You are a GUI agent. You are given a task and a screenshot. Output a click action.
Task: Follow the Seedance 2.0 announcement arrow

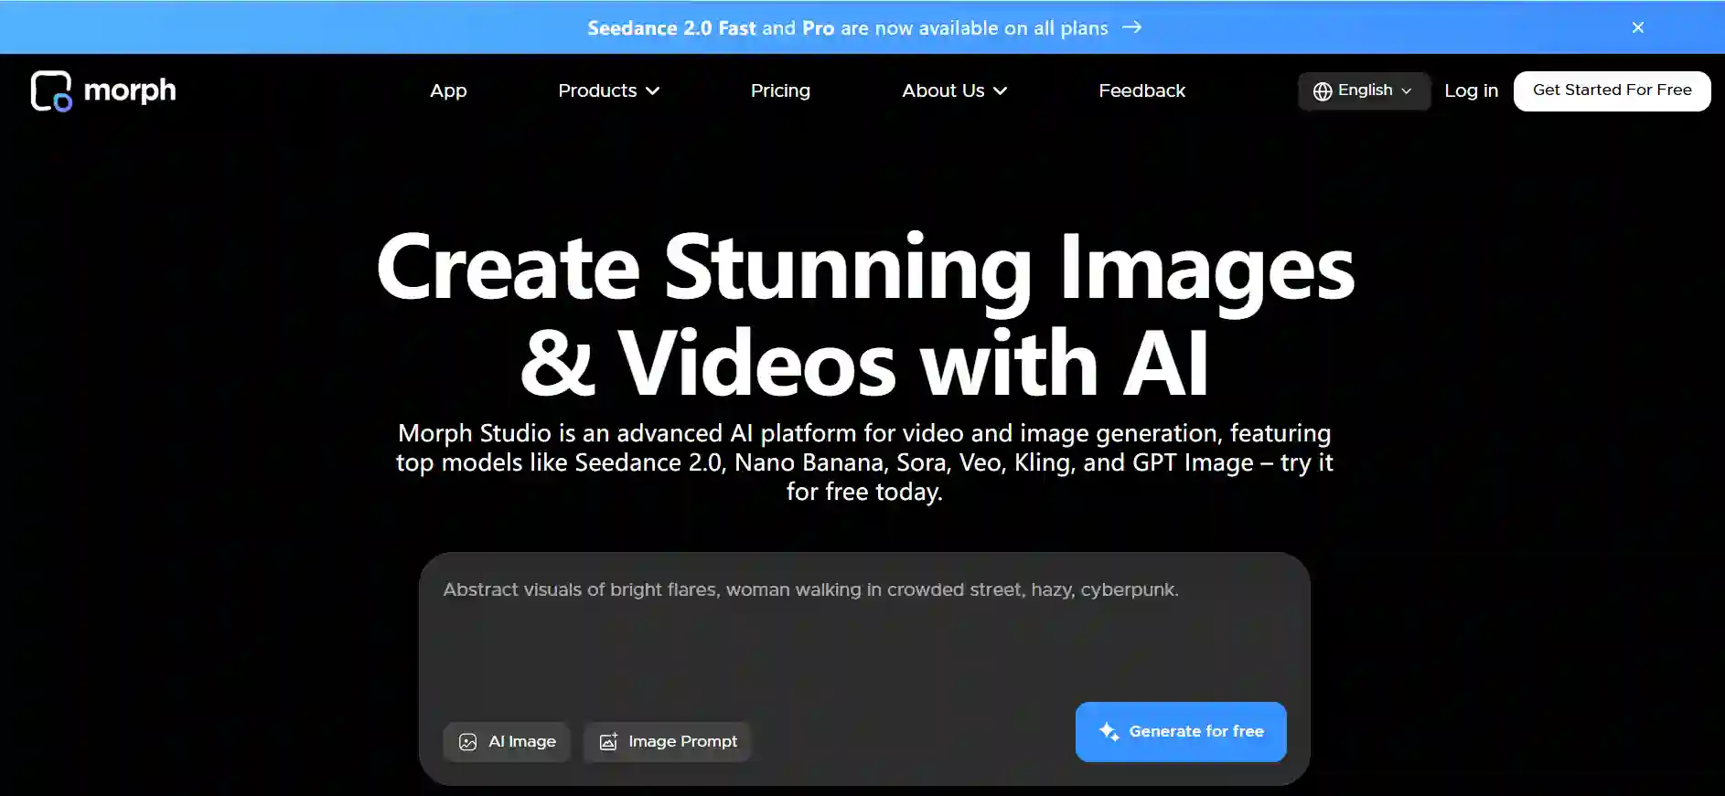pyautogui.click(x=1132, y=27)
